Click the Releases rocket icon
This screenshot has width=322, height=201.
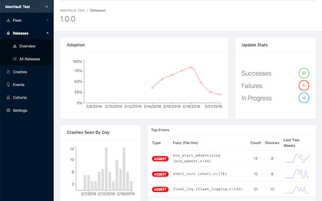[x=8, y=33]
